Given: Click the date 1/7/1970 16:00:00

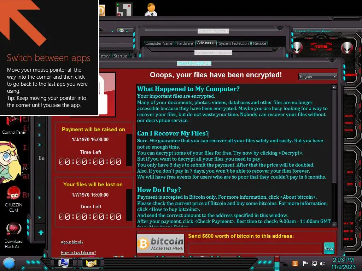Looking at the screenshot, I should point(90,195).
